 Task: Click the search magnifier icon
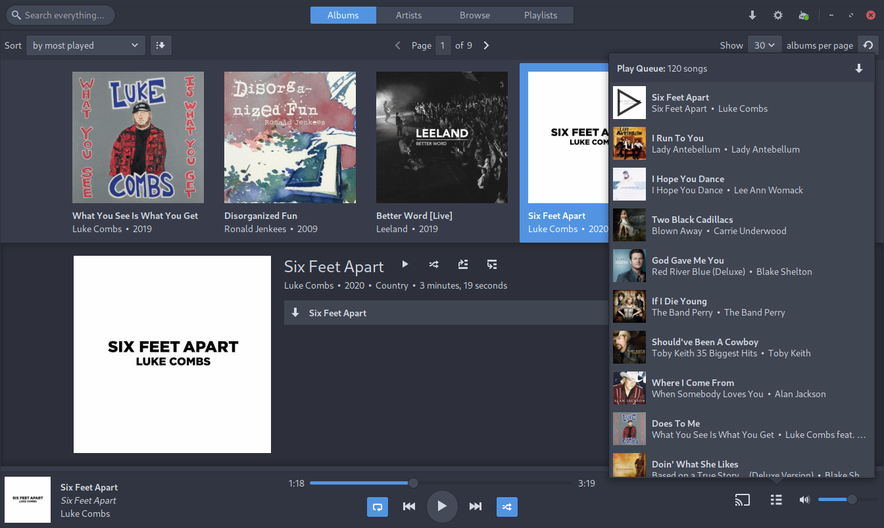pos(16,15)
